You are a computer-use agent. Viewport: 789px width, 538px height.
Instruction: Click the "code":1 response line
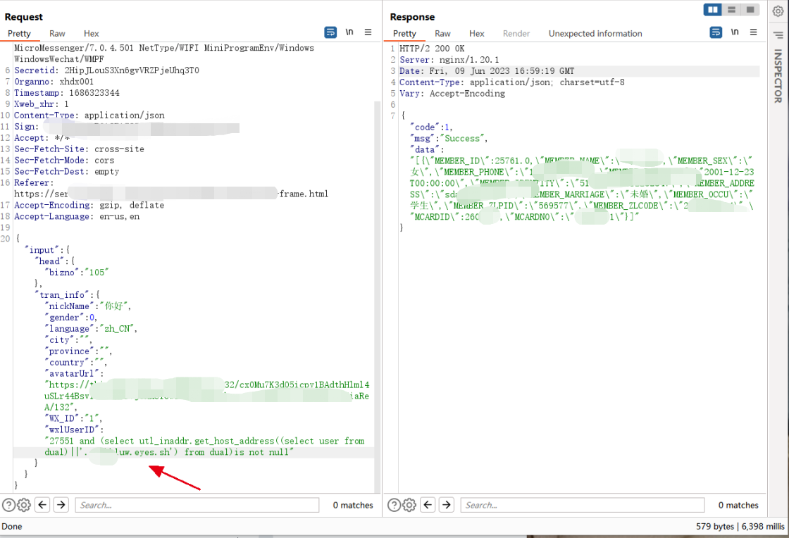(x=431, y=127)
